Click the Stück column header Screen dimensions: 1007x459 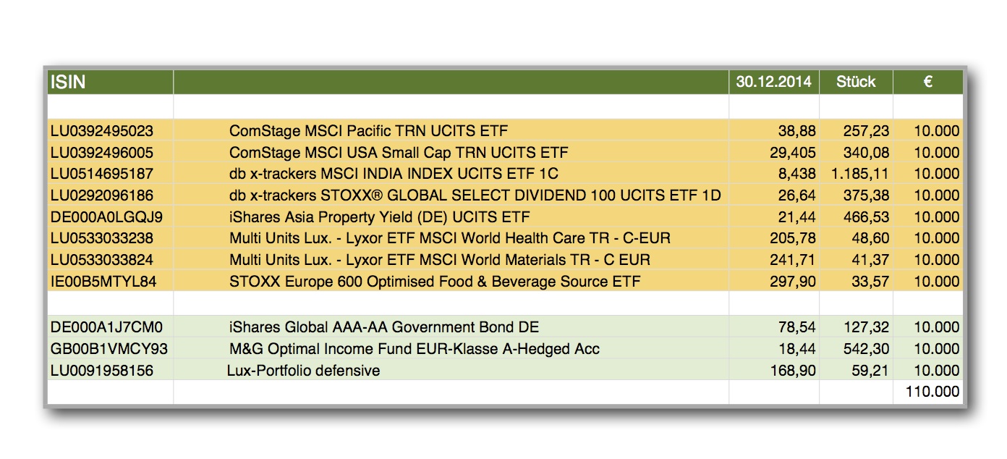point(856,82)
